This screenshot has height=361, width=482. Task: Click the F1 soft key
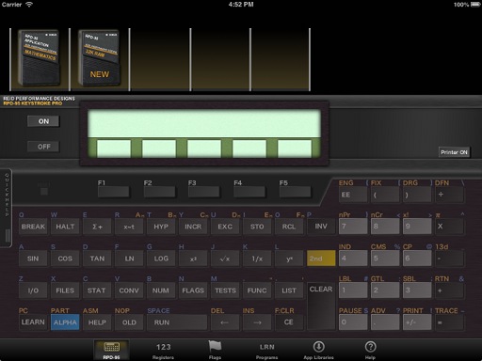point(114,192)
